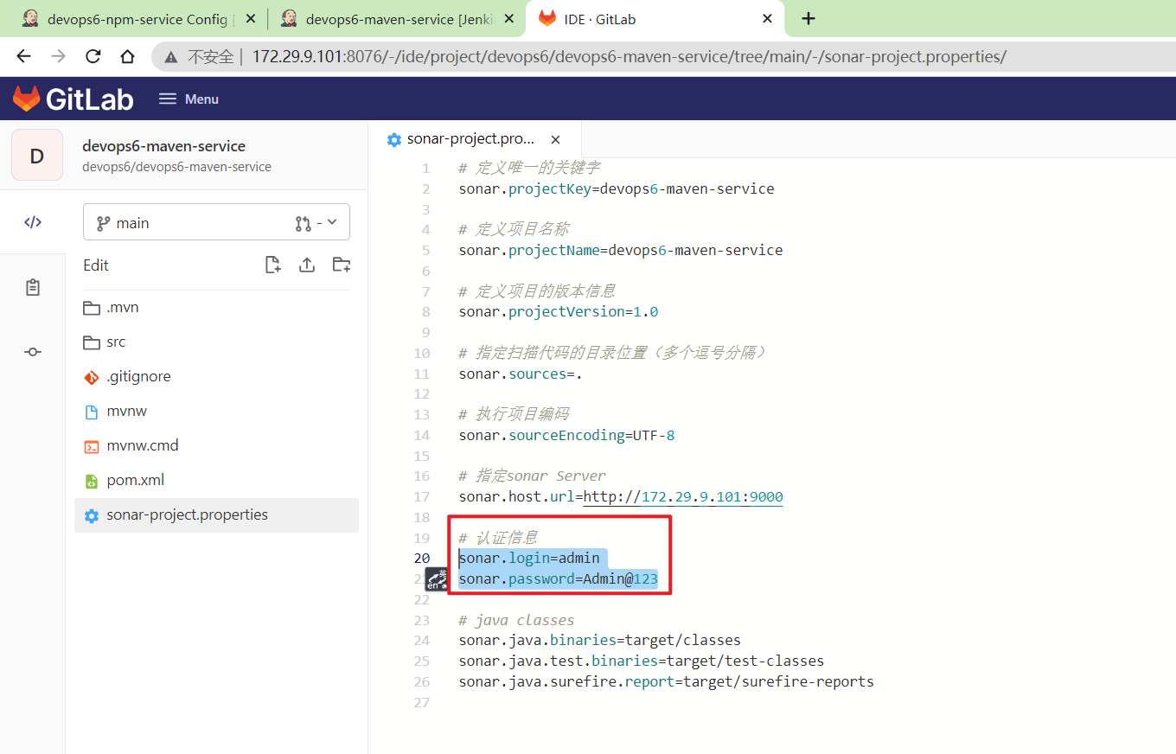
Task: Click the sonar.java.surefire.report line
Action: pyautogui.click(x=667, y=681)
